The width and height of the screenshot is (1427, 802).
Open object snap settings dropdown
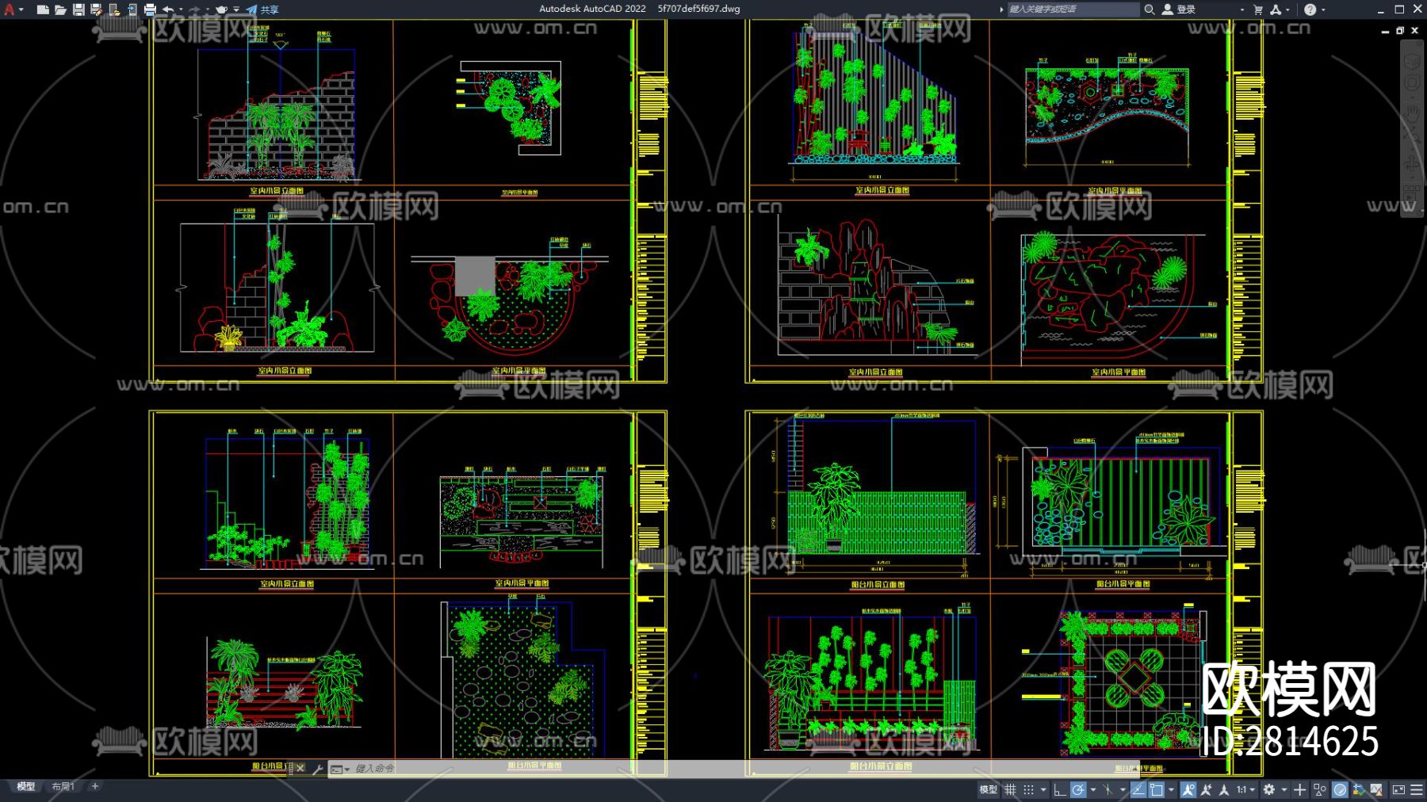click(1171, 790)
